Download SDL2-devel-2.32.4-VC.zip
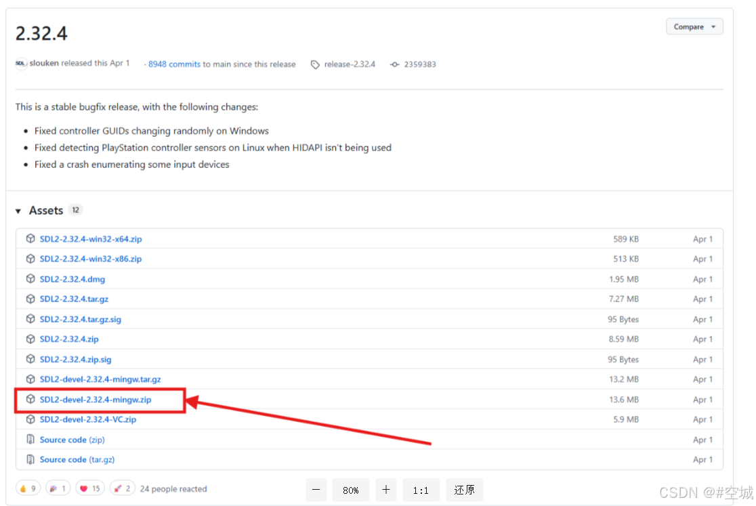The width and height of the screenshot is (756, 506). [x=88, y=420]
